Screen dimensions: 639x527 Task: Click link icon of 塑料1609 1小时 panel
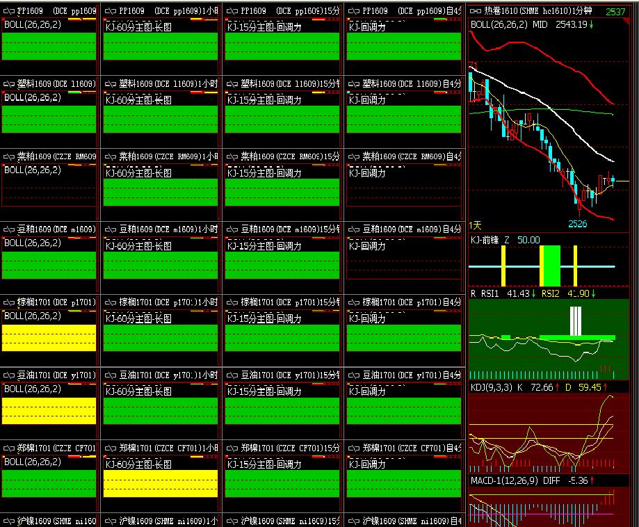tap(111, 83)
